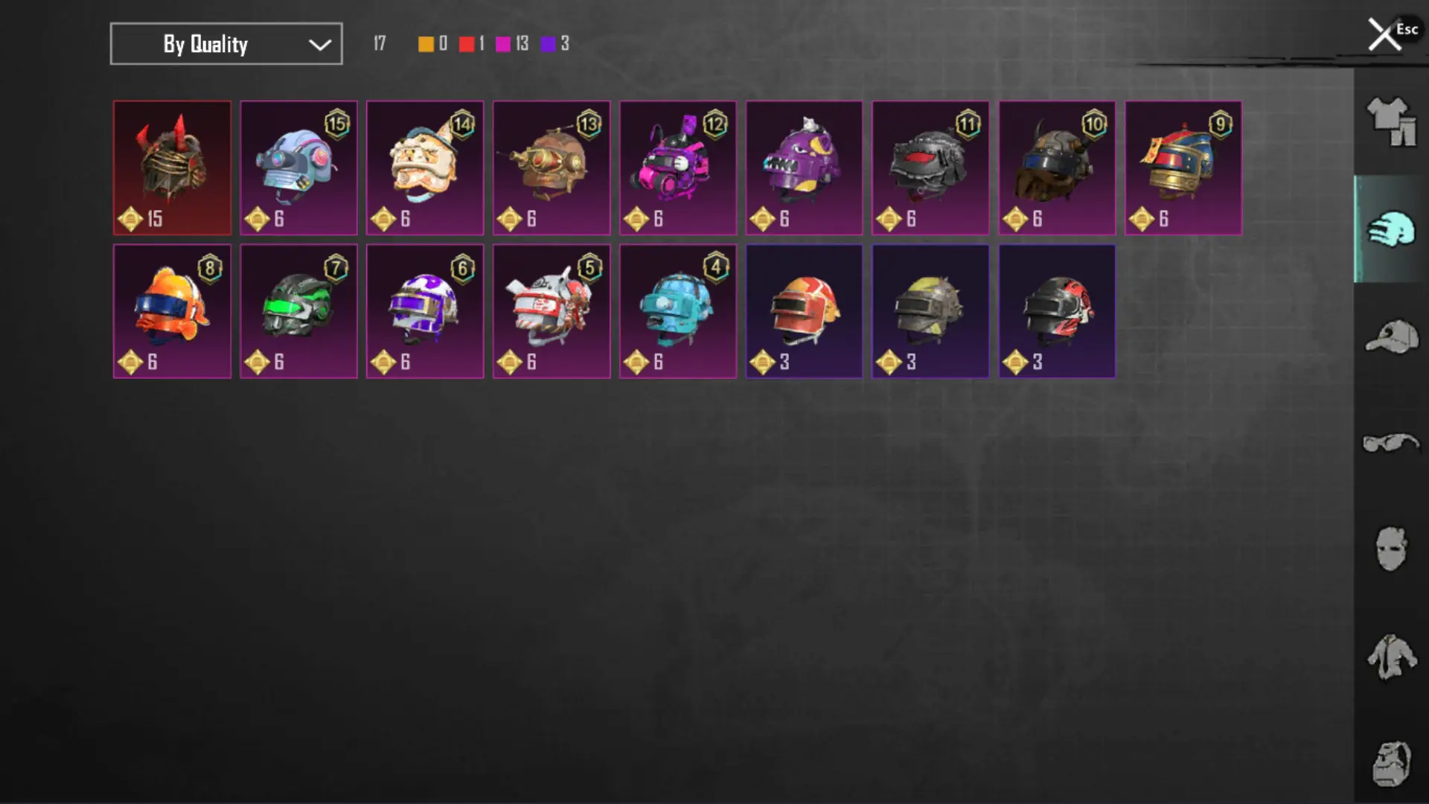Open the cap headwear category icon
The height and width of the screenshot is (804, 1429).
(1391, 336)
